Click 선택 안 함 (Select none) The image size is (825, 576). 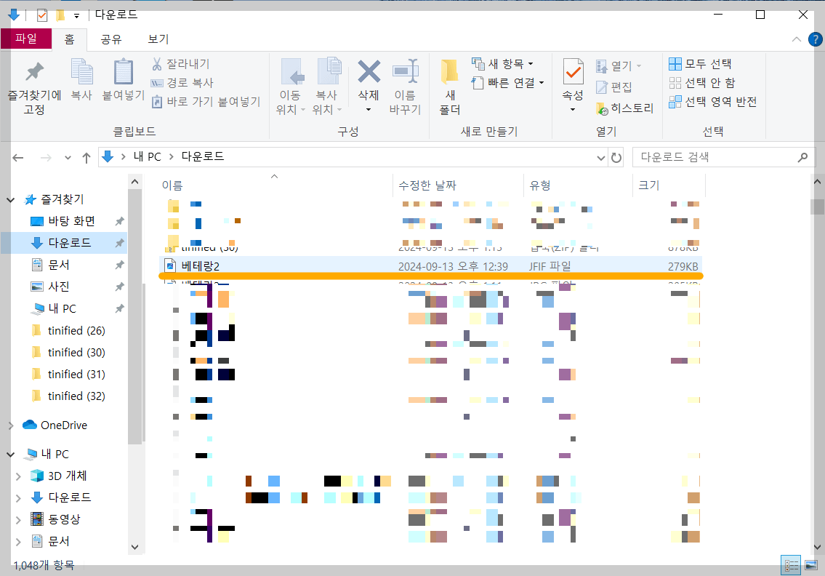click(x=702, y=83)
